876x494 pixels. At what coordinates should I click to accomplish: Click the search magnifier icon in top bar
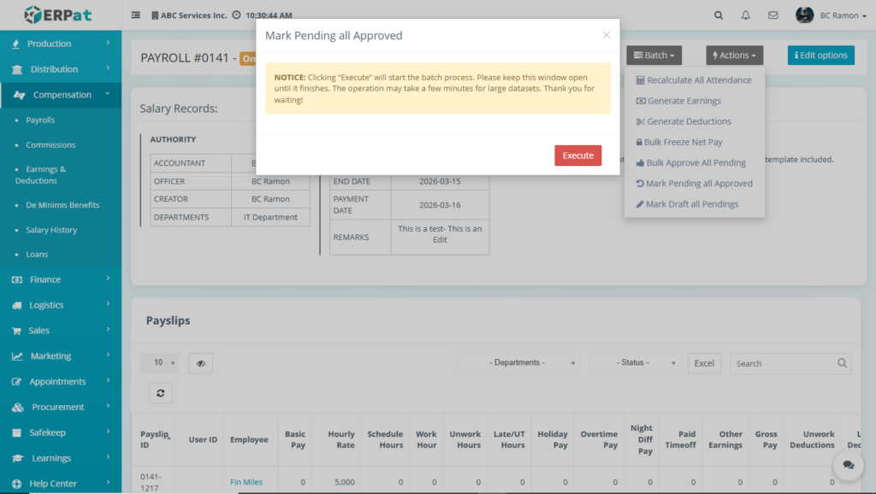pos(719,15)
